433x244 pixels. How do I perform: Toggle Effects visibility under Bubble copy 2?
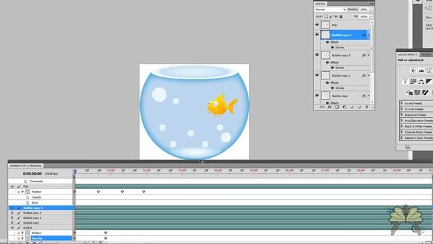coord(327,83)
